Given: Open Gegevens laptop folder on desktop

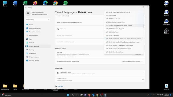Looking at the screenshot, I should [x=5, y=87].
